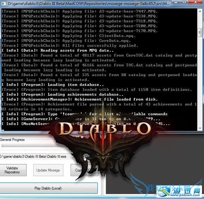Click the console scrollbar down arrow

[x=200, y=128]
